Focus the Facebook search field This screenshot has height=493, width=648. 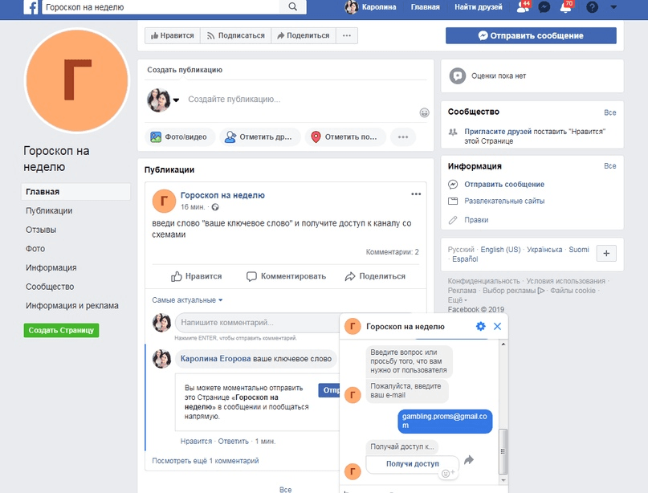[x=161, y=7]
